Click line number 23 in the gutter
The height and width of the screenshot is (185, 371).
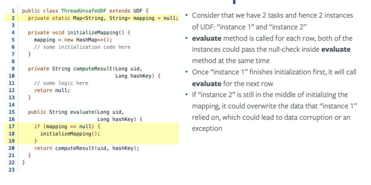12,170
